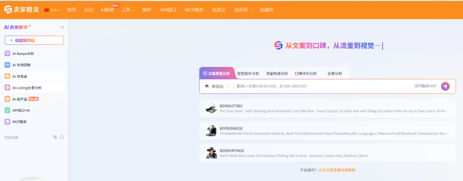The width and height of the screenshot is (463, 181).
Task: Click the ASIN input field
Action: click(x=323, y=87)
